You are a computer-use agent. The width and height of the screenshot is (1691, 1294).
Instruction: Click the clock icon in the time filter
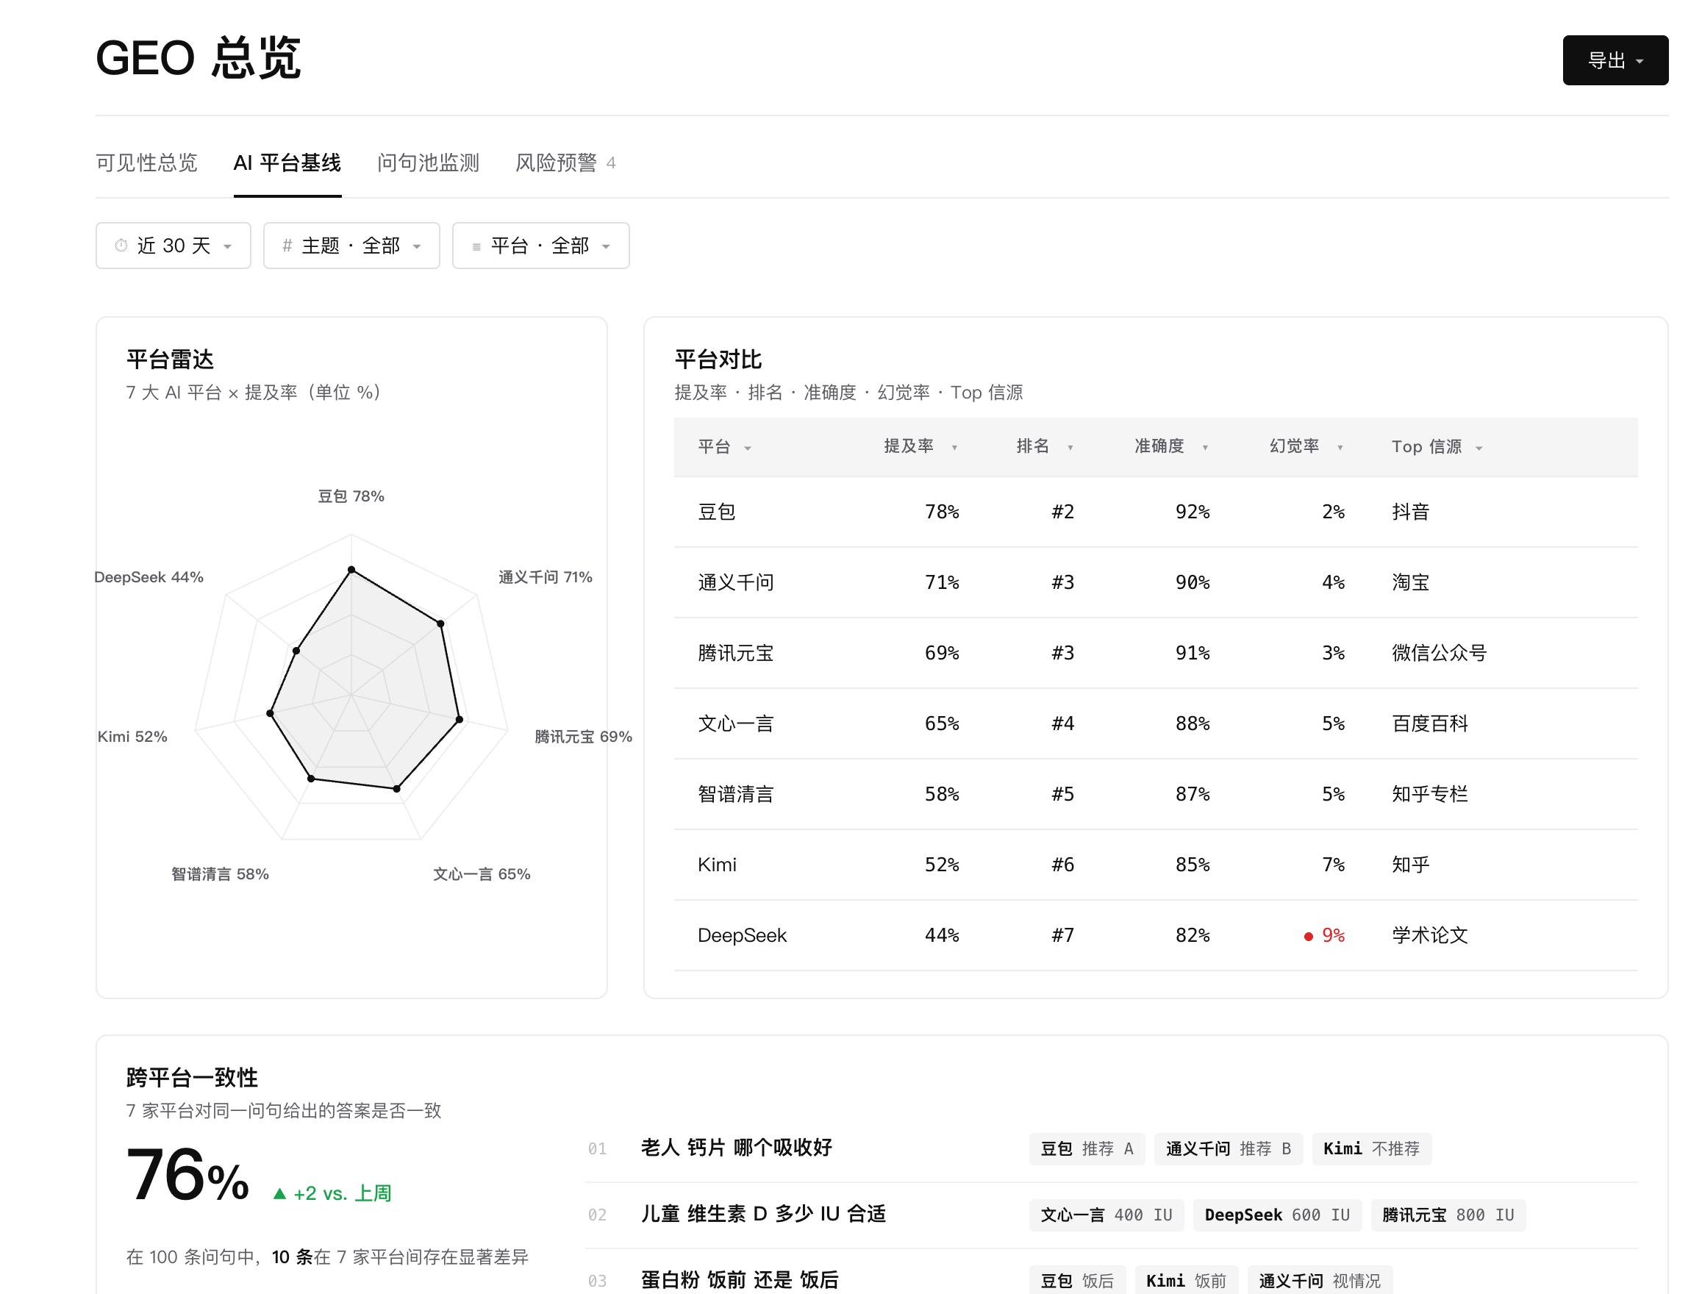[x=121, y=246]
